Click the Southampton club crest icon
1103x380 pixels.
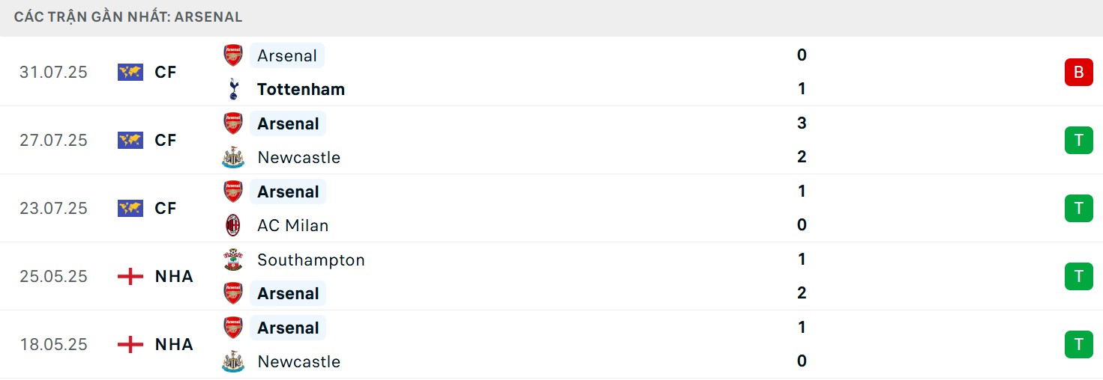tap(233, 260)
